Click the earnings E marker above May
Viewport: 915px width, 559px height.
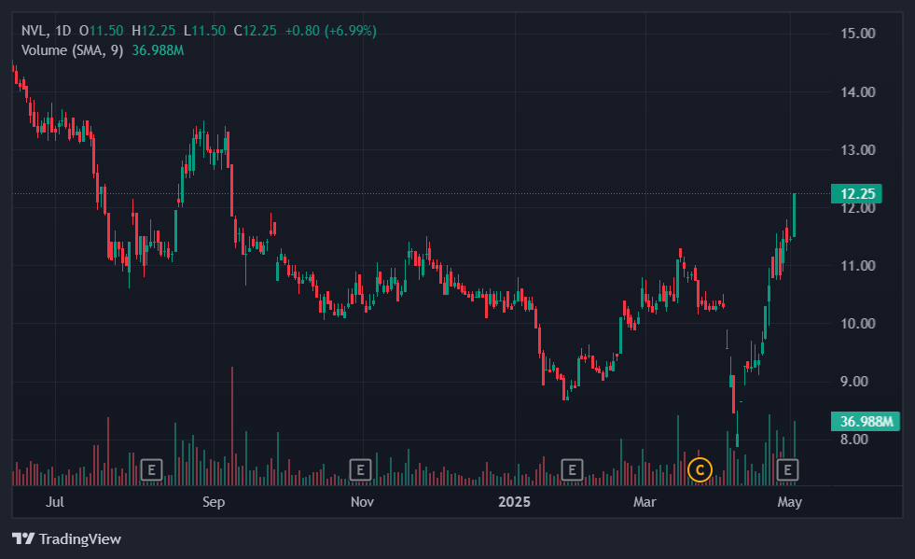(x=788, y=469)
